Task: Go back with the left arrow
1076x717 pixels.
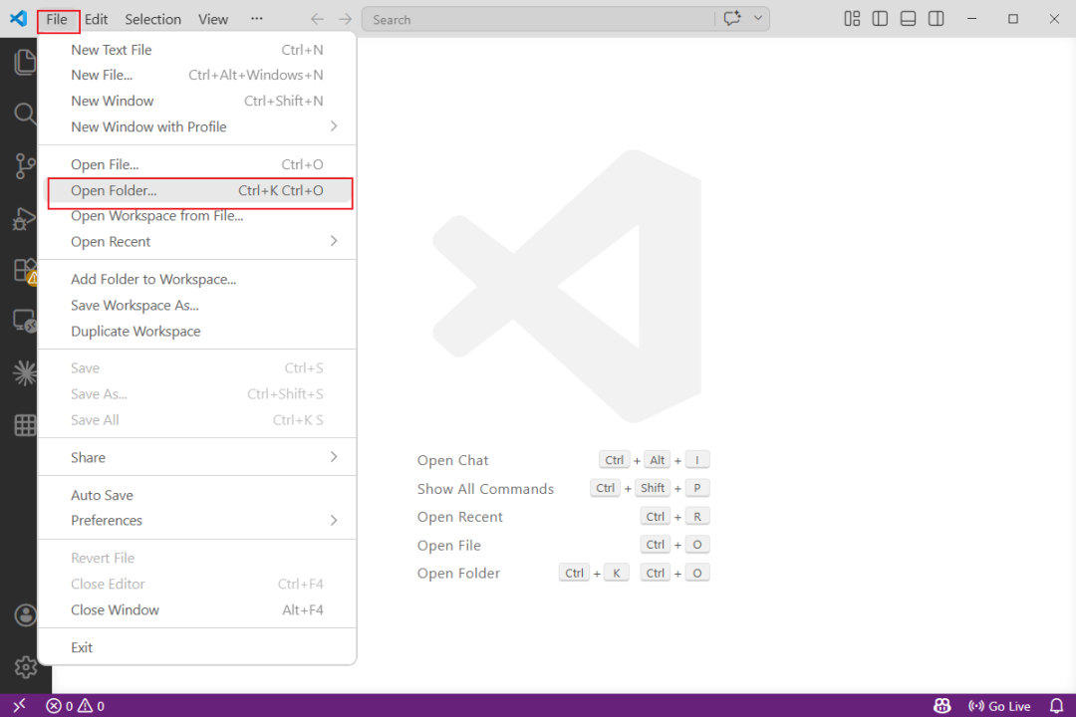Action: coord(317,19)
